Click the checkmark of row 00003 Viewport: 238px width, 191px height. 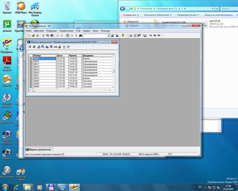[31, 81]
